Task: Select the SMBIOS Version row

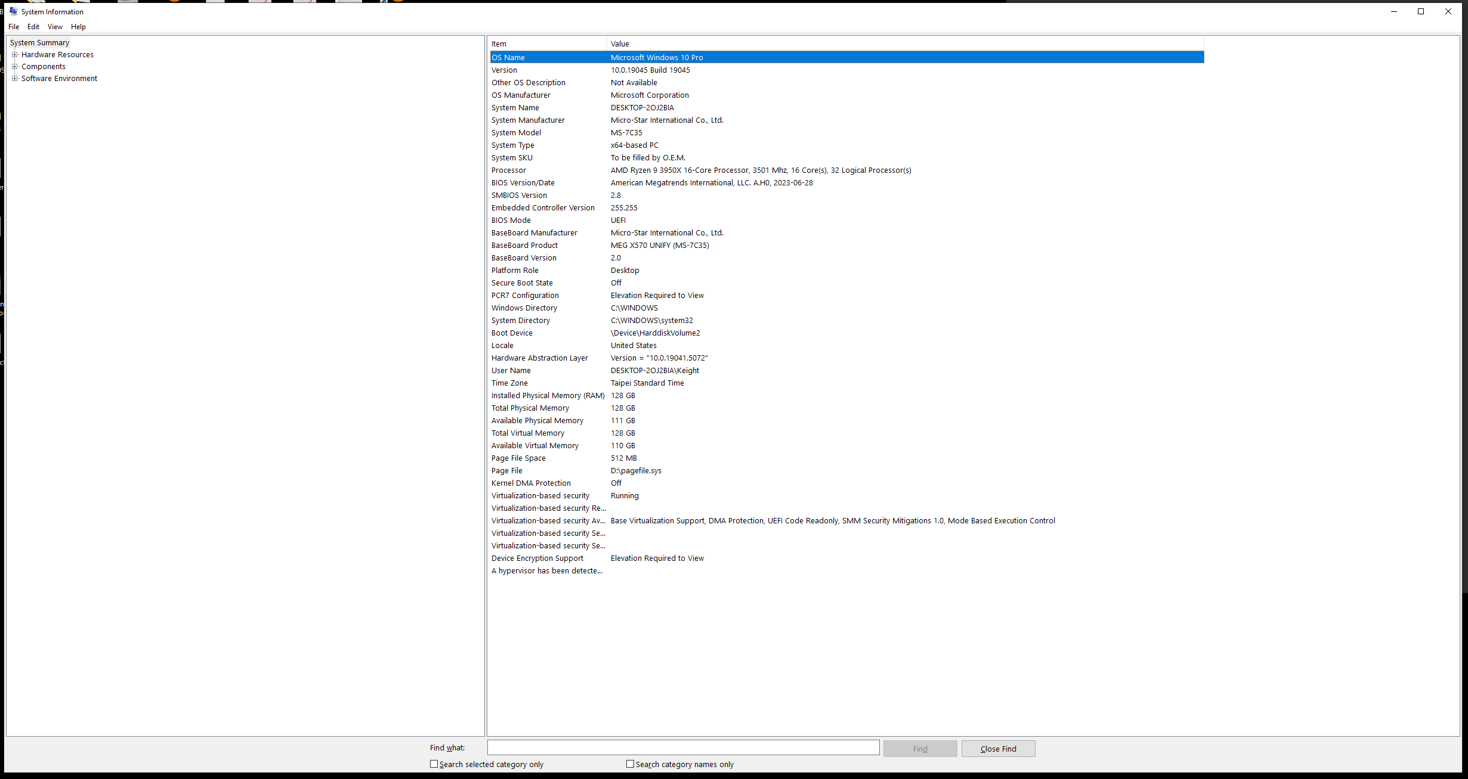Action: [x=846, y=195]
